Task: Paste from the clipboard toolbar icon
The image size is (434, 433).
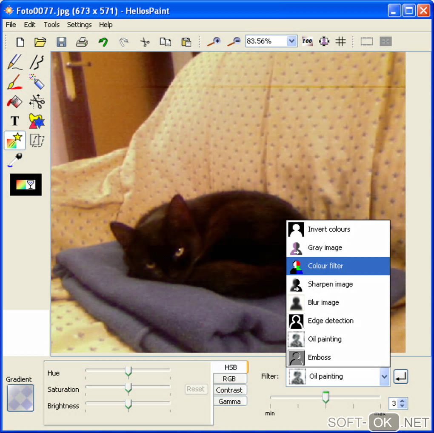Action: [186, 42]
